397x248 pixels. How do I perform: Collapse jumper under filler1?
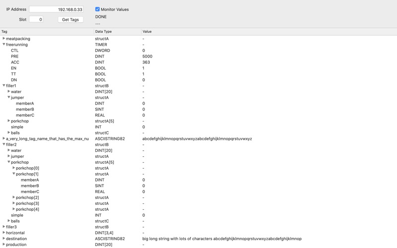click(9, 97)
